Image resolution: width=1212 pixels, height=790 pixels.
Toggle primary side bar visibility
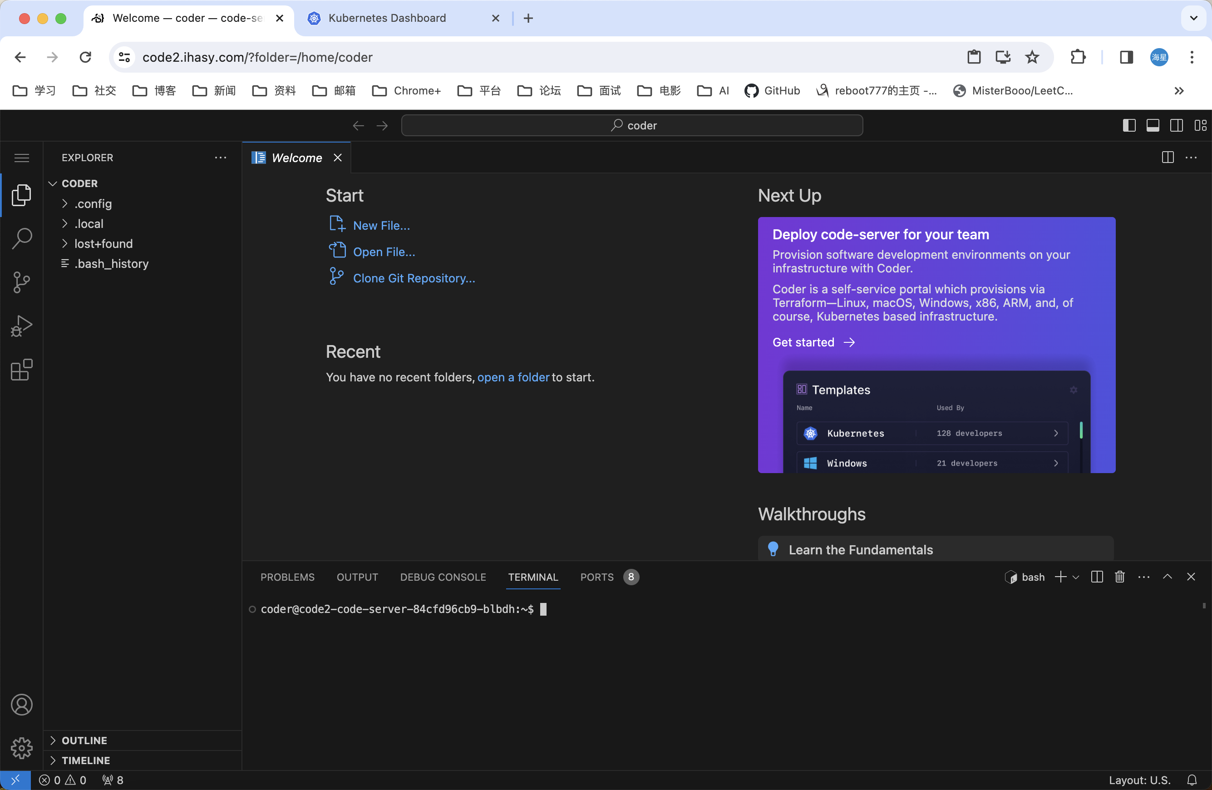click(1128, 125)
